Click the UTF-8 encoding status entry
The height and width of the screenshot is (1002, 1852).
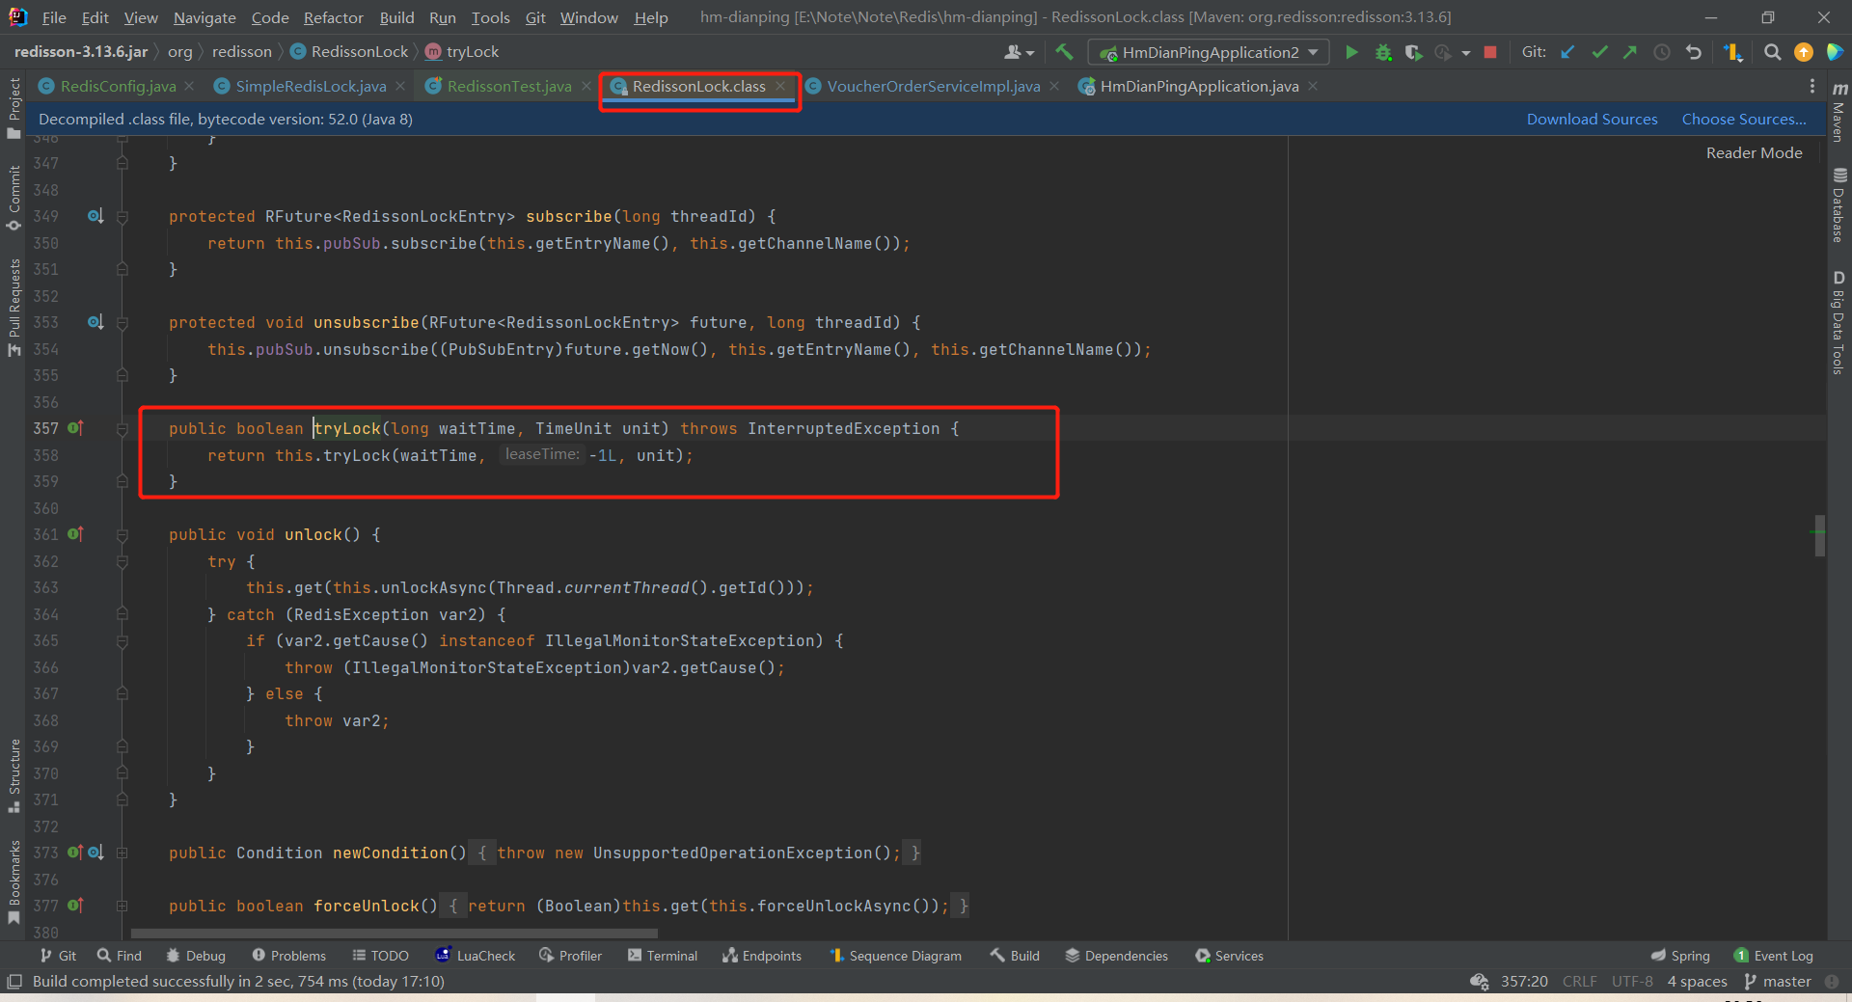click(1632, 981)
